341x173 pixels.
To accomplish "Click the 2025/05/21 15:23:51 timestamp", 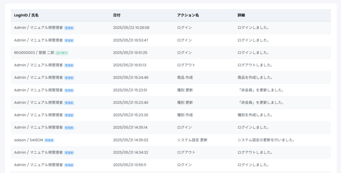I will (x=130, y=90).
